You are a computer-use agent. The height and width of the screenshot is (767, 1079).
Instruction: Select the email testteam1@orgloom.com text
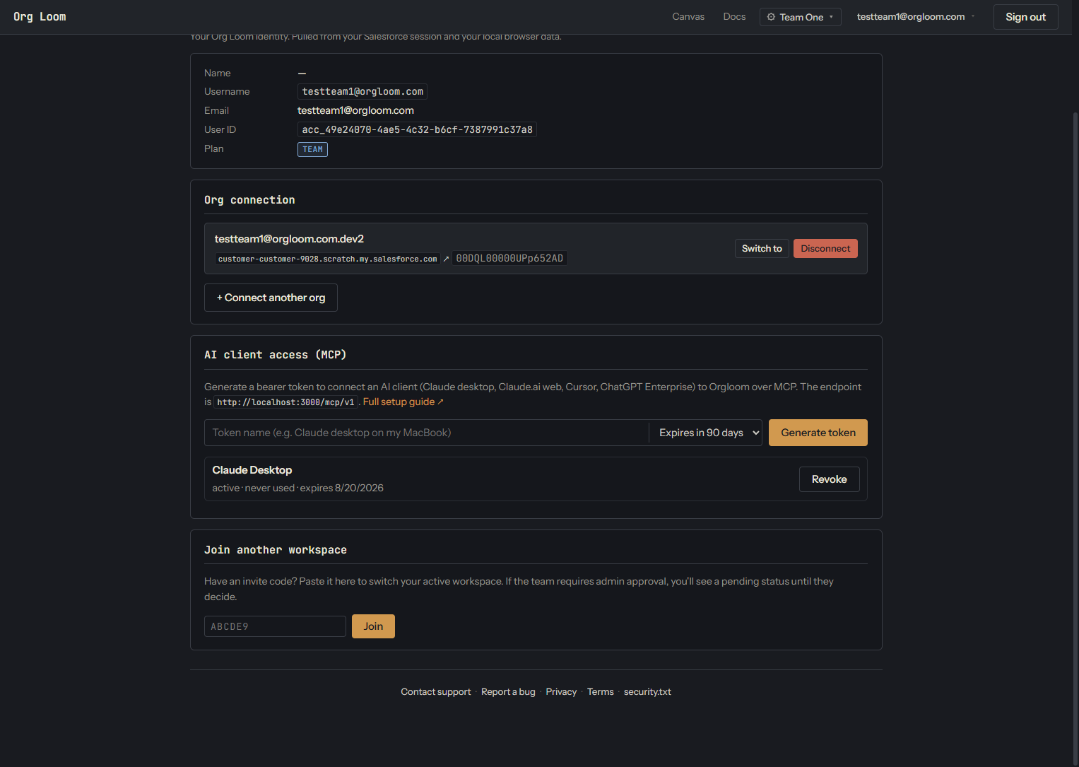(x=355, y=110)
